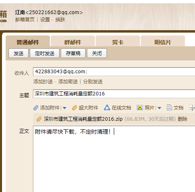This screenshot has width=195, height=192.
Task: Click attachment name 深圳市建筑工程消耗量定额2016.zip
Action: (x=83, y=119)
